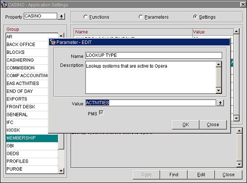Select KIOSK group

tap(27, 130)
